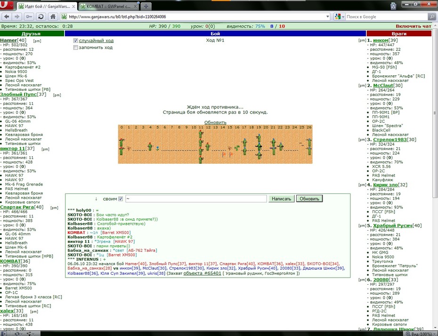Open 'объекта #65401' link in log
The height and width of the screenshot is (336, 438).
202,273
